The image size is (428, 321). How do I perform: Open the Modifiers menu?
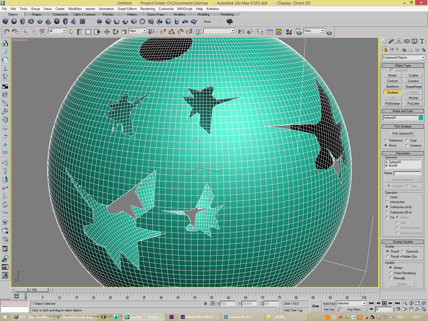[x=75, y=9]
